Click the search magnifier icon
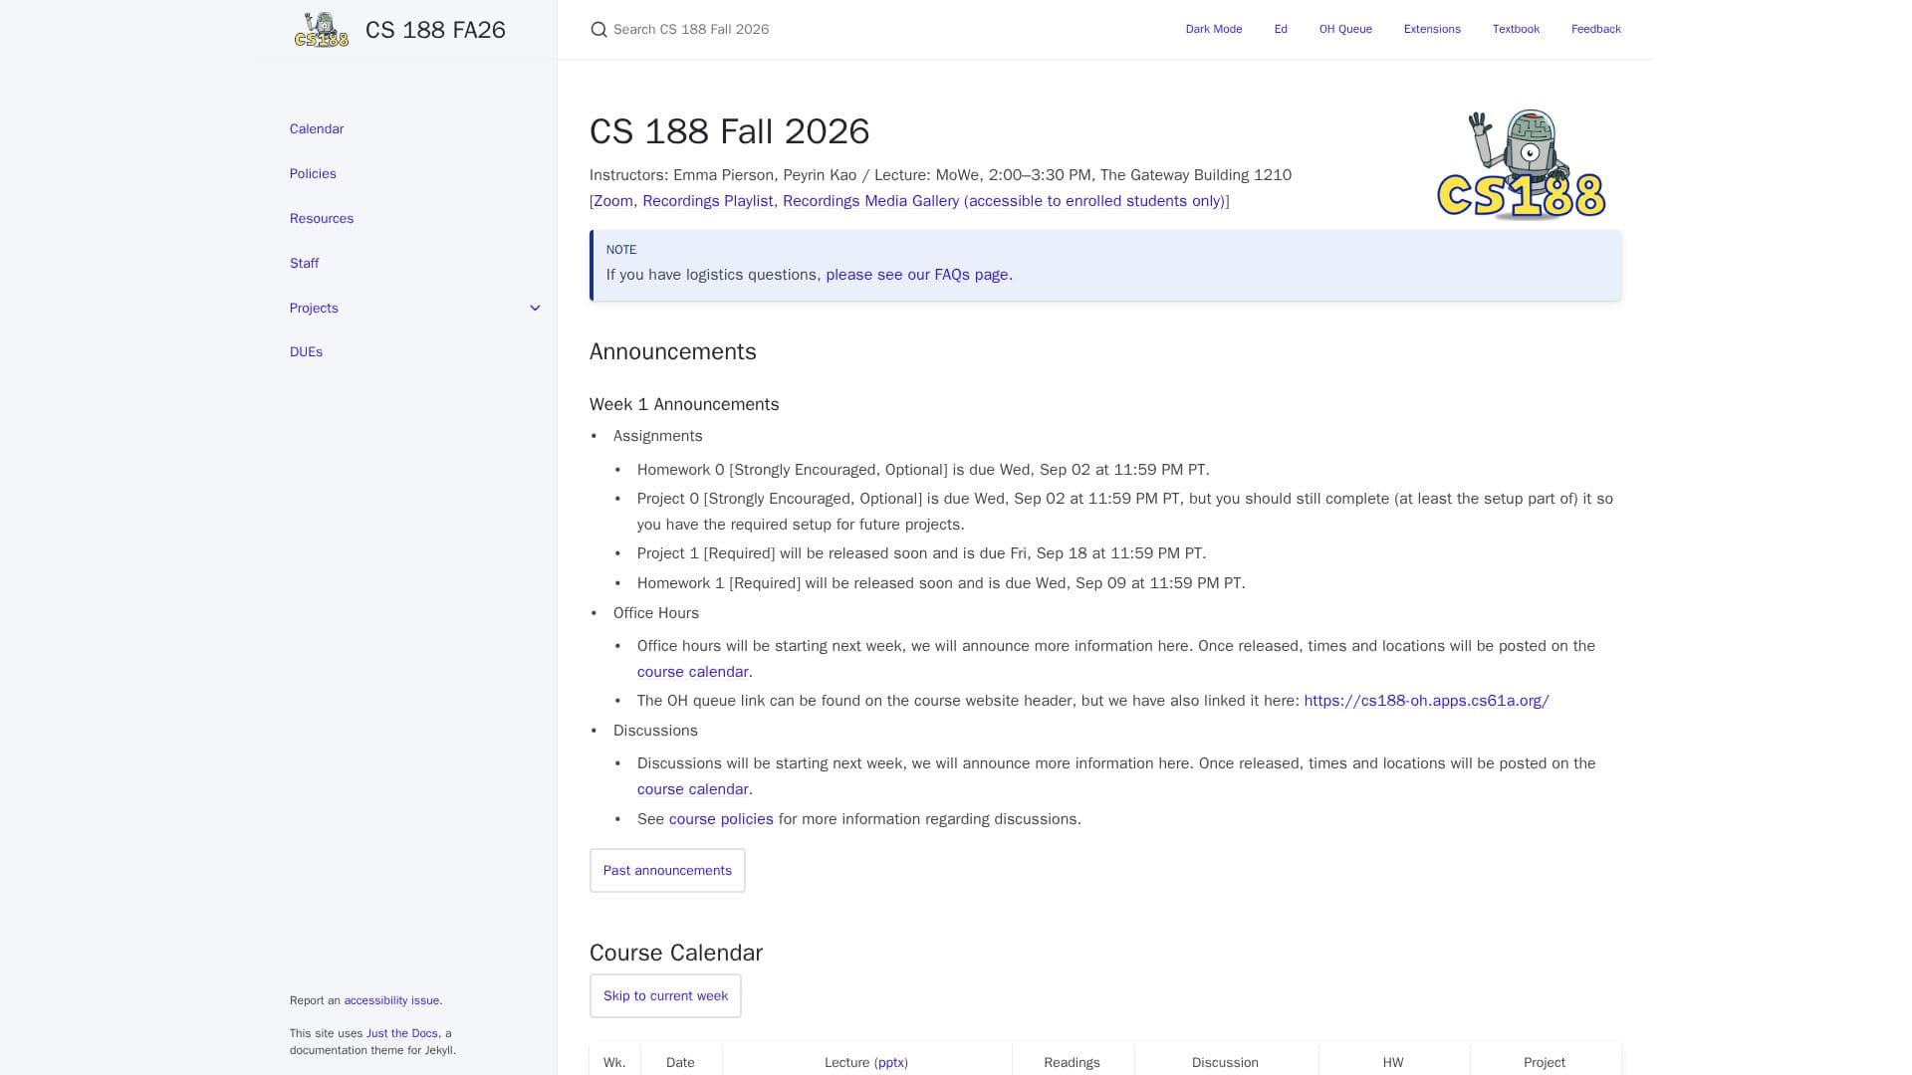This screenshot has height=1075, width=1912. coord(598,30)
